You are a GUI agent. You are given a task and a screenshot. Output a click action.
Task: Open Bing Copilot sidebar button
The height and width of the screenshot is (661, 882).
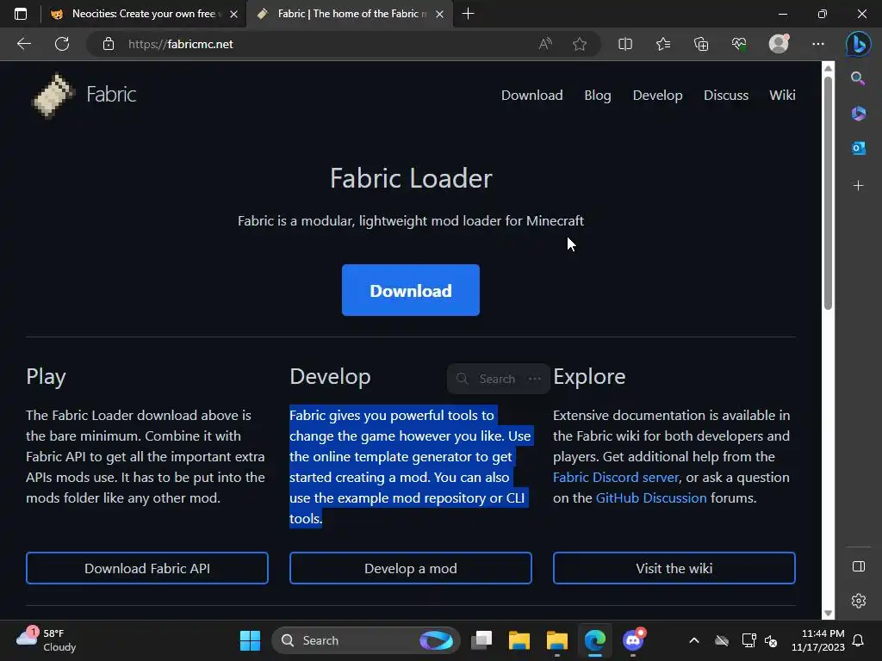[x=858, y=44]
